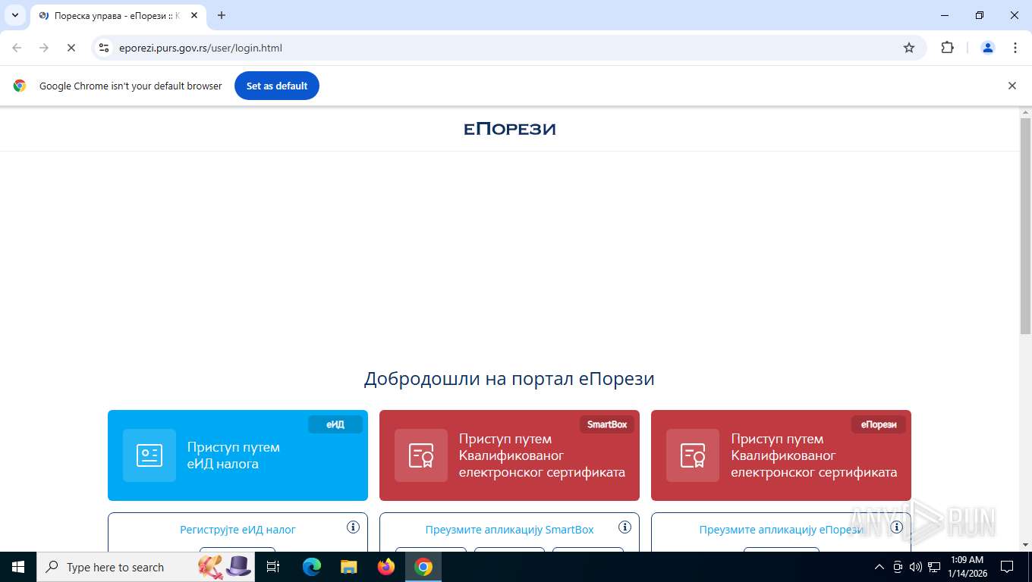1032x582 pixels.
Task: Open the Chrome profile avatar
Action: click(x=988, y=48)
